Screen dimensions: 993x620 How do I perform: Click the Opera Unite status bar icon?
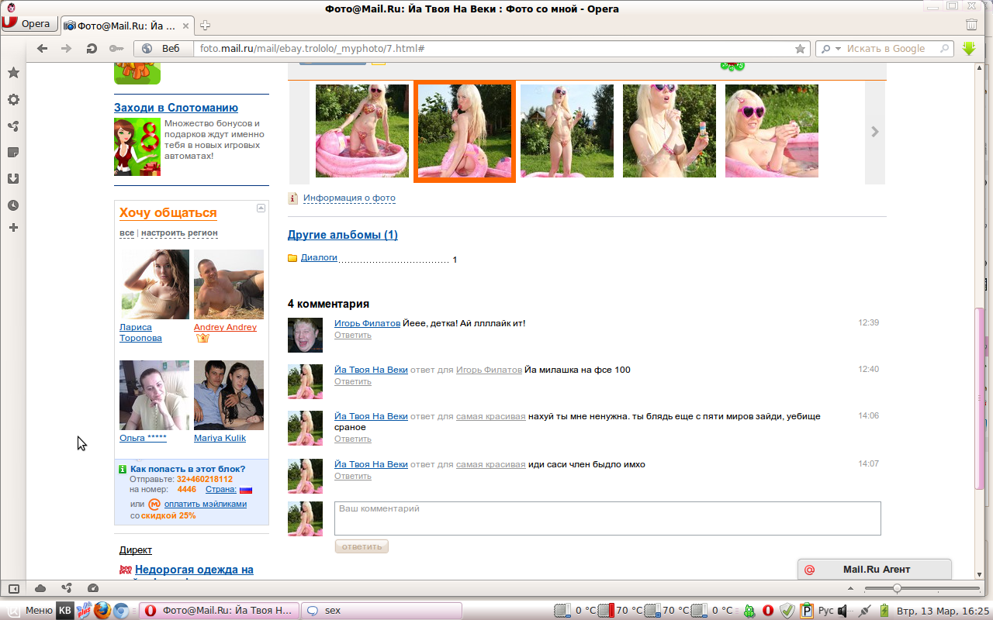click(67, 588)
